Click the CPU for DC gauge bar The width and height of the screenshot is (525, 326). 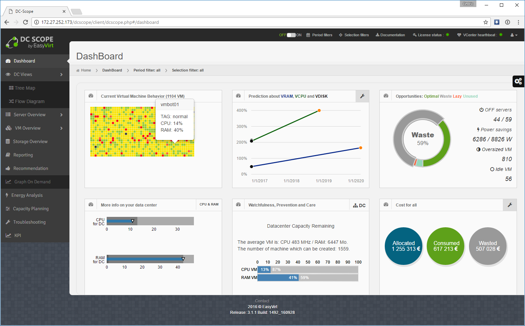[150, 221]
